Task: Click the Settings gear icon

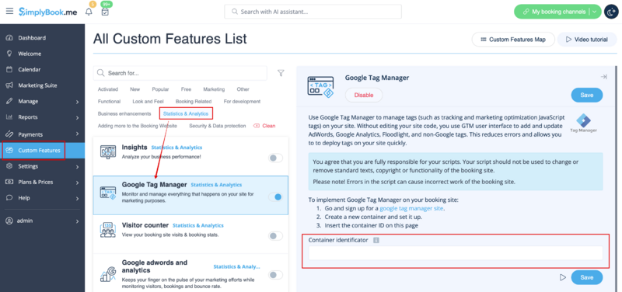Action: 9,166
